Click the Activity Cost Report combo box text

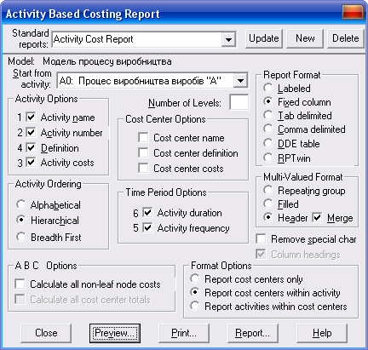click(93, 39)
